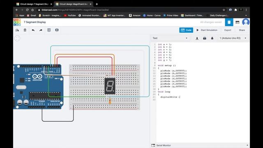
Task: Reload the page
Action: [x=28, y=10]
